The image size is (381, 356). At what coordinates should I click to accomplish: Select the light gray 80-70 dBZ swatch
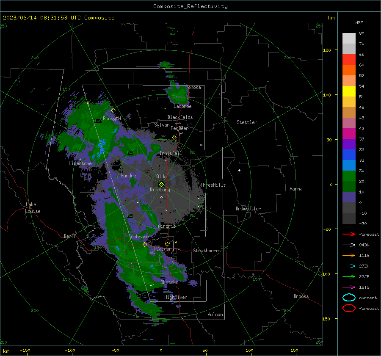point(349,39)
